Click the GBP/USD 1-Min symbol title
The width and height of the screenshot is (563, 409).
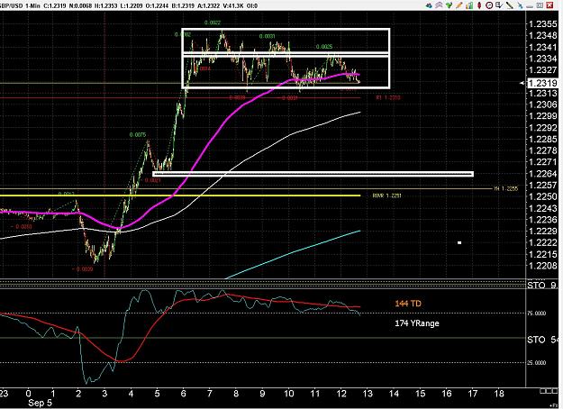[x=20, y=5]
